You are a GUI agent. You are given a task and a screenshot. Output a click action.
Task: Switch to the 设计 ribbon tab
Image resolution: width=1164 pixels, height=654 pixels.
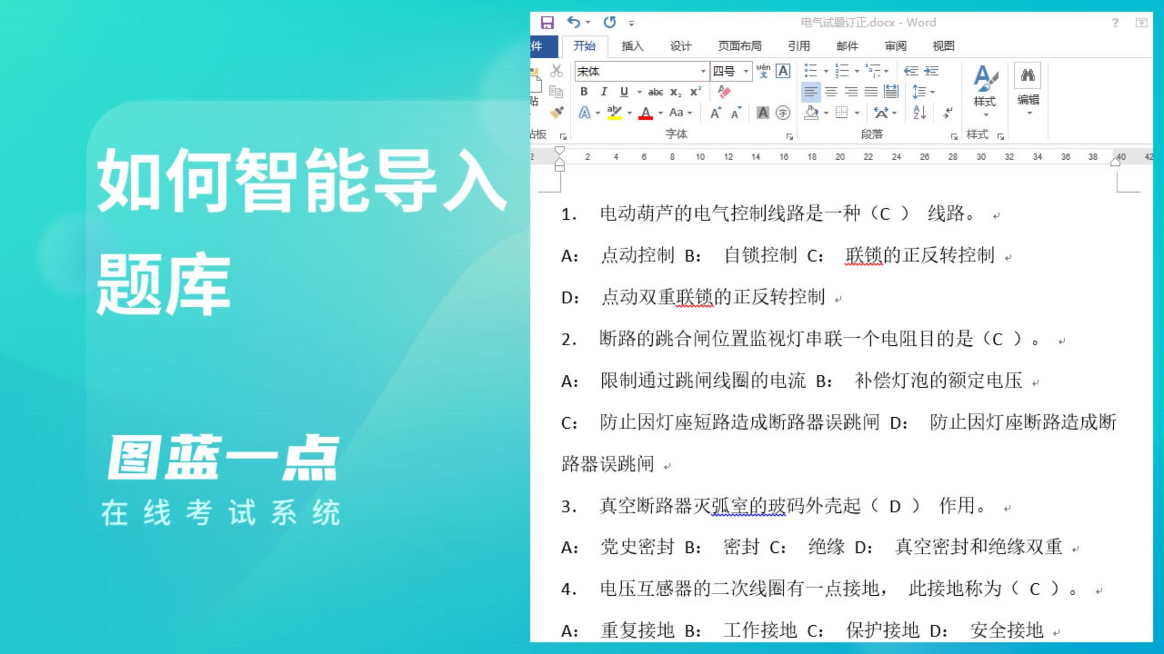click(681, 46)
